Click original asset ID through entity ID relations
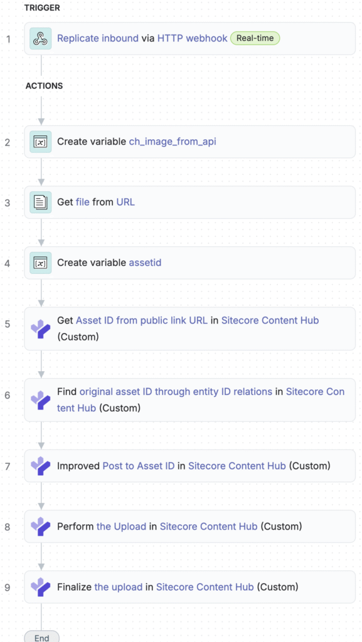The image size is (362, 642). click(x=176, y=391)
